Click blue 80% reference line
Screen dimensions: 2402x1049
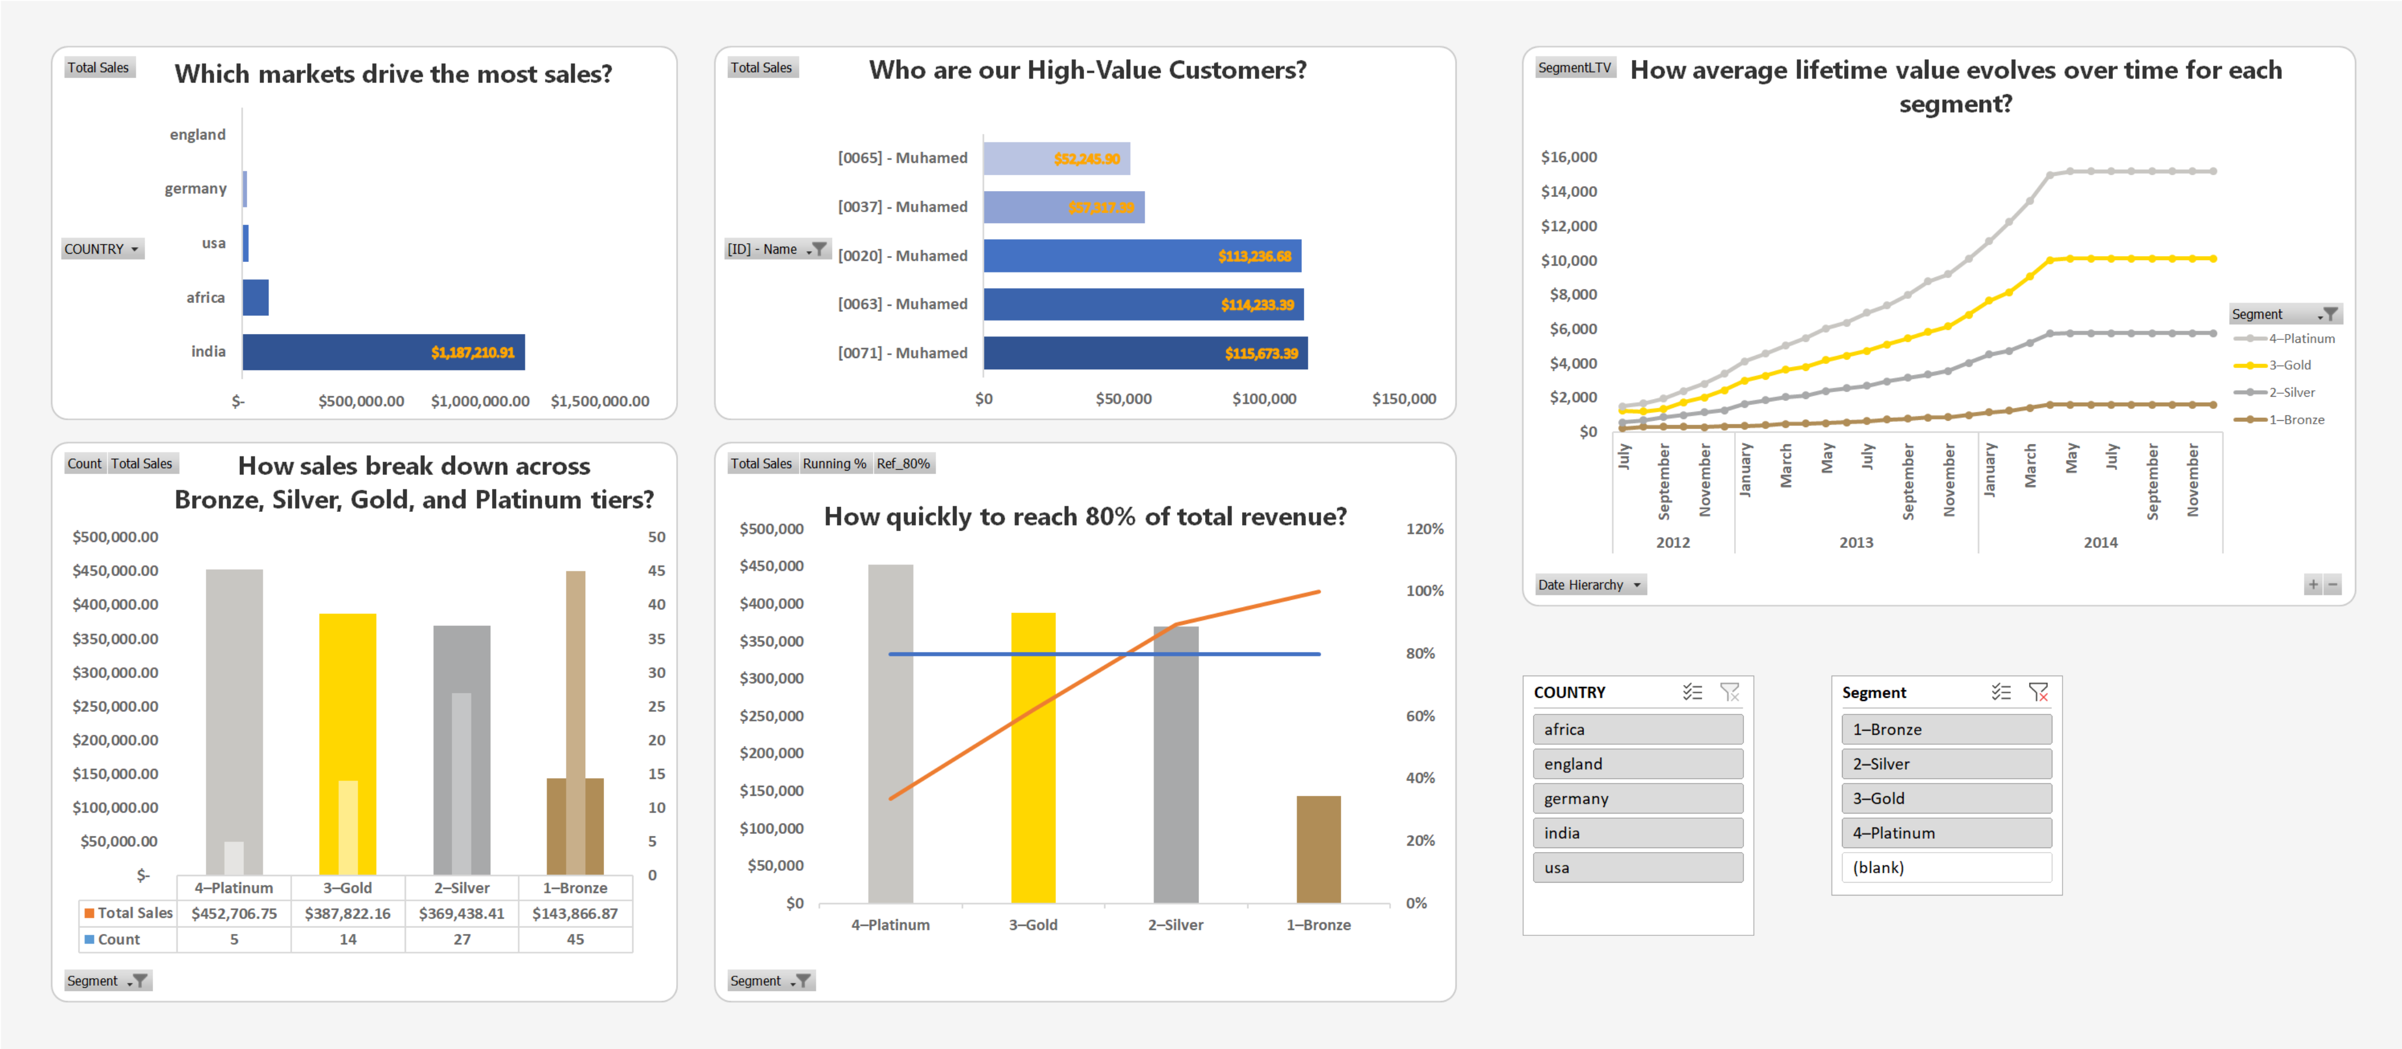click(1104, 654)
